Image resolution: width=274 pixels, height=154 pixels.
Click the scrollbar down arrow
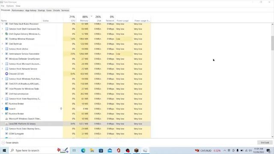[272, 137]
